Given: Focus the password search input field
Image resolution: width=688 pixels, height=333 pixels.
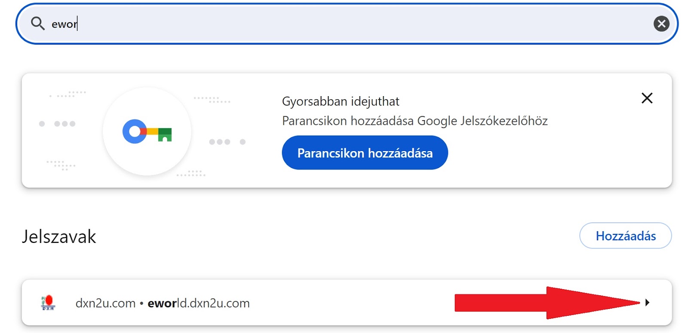Looking at the screenshot, I should coord(347,24).
